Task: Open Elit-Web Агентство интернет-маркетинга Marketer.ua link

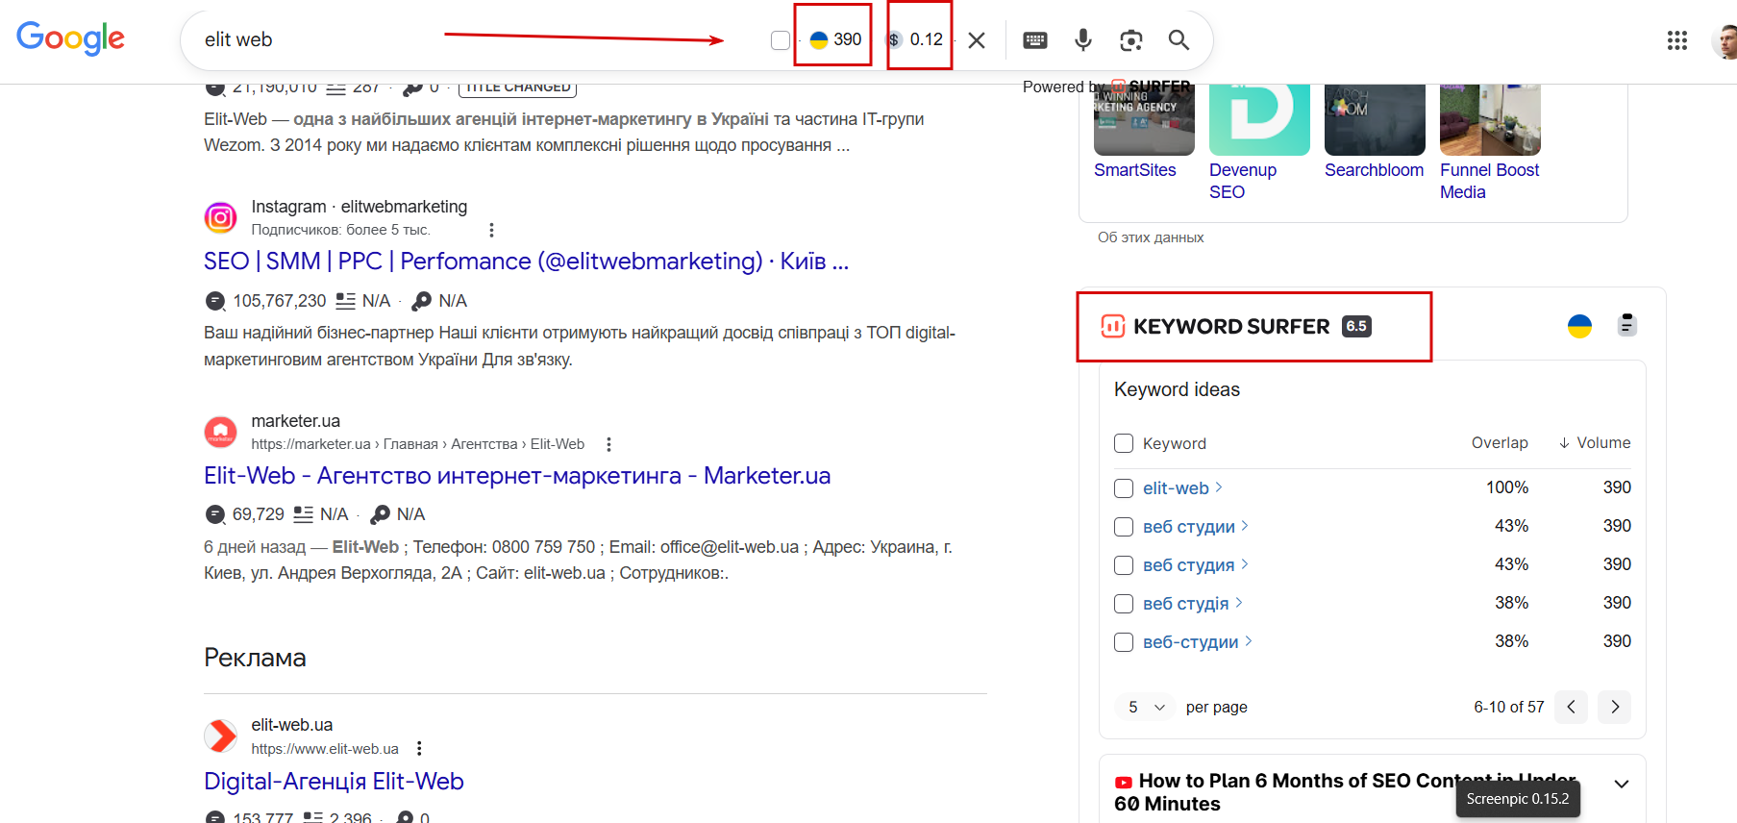Action: 517,476
